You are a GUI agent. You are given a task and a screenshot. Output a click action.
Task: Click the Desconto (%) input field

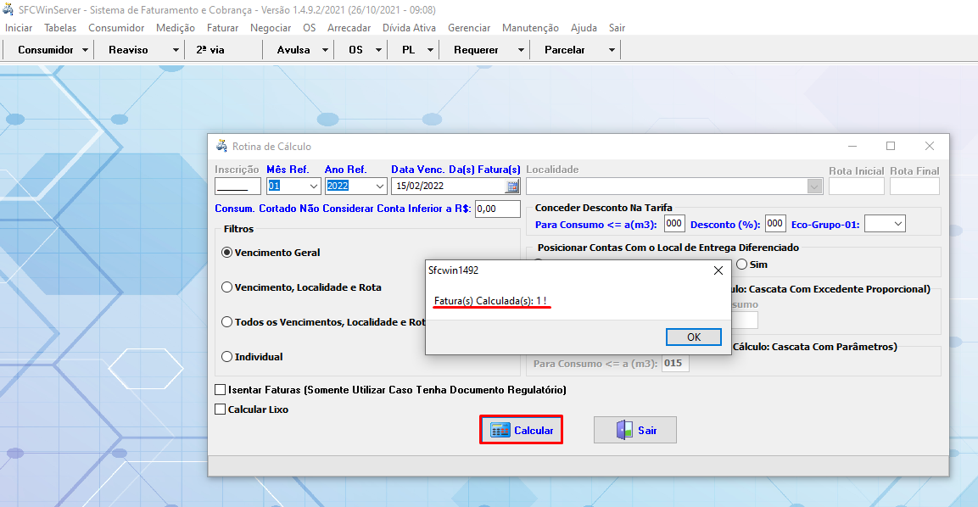coord(774,224)
